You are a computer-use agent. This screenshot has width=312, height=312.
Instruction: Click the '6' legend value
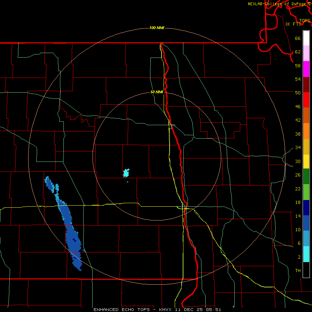[x=299, y=243]
